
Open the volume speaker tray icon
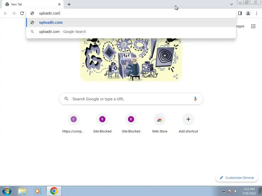(236, 191)
